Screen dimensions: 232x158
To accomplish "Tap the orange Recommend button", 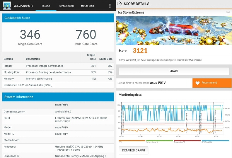I will point(212,83).
